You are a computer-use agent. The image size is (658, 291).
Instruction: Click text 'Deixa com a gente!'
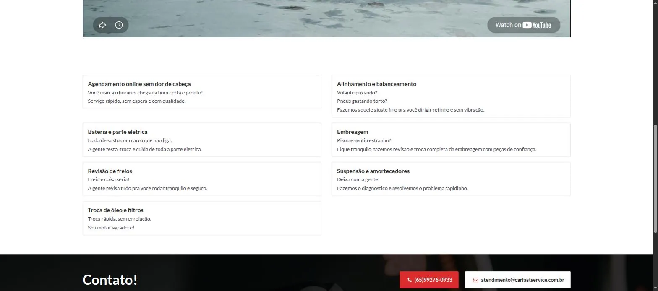click(358, 179)
